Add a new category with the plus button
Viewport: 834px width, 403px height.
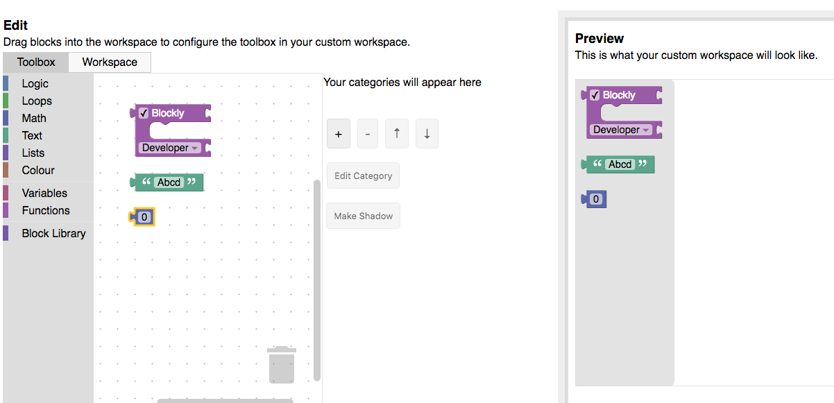pos(338,133)
